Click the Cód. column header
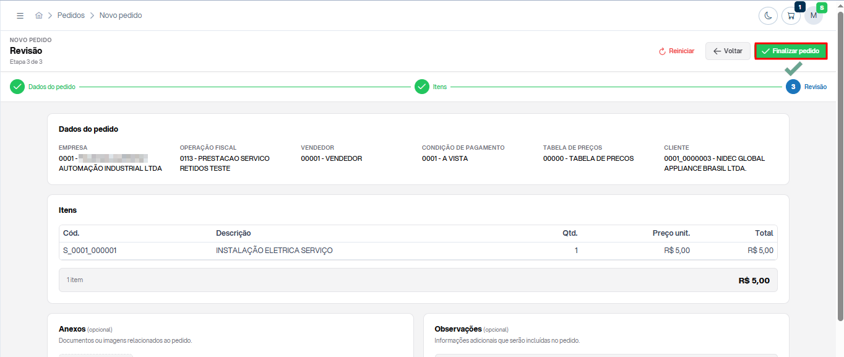This screenshot has height=357, width=844. [x=71, y=233]
